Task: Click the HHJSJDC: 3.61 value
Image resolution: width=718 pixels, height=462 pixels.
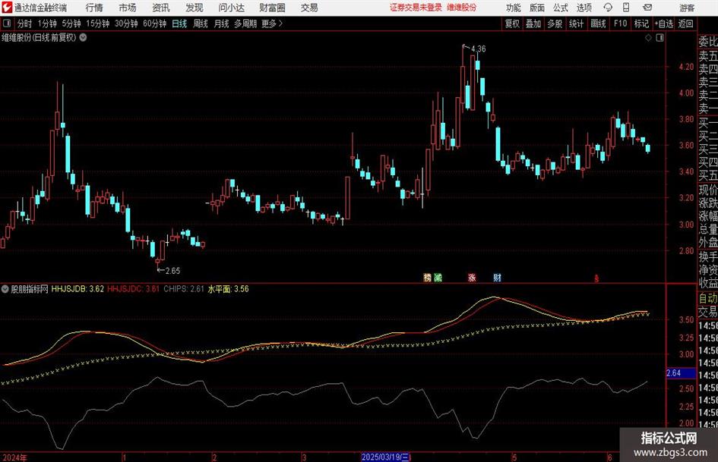Action: click(133, 289)
